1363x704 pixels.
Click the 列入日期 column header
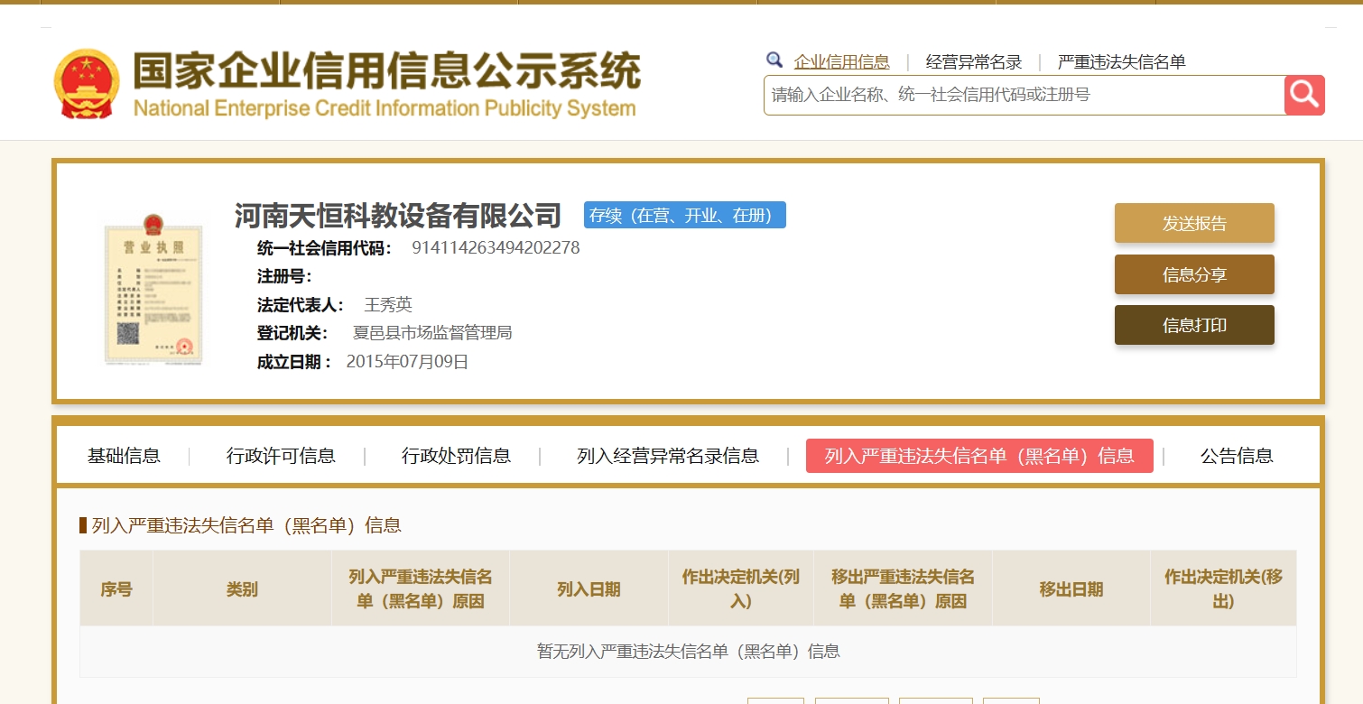click(x=589, y=589)
